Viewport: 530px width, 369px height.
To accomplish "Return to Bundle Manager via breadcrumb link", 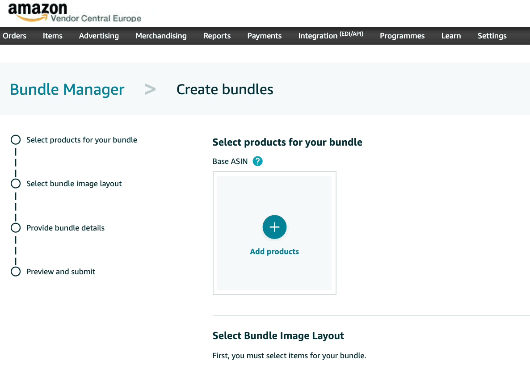I will (67, 89).
